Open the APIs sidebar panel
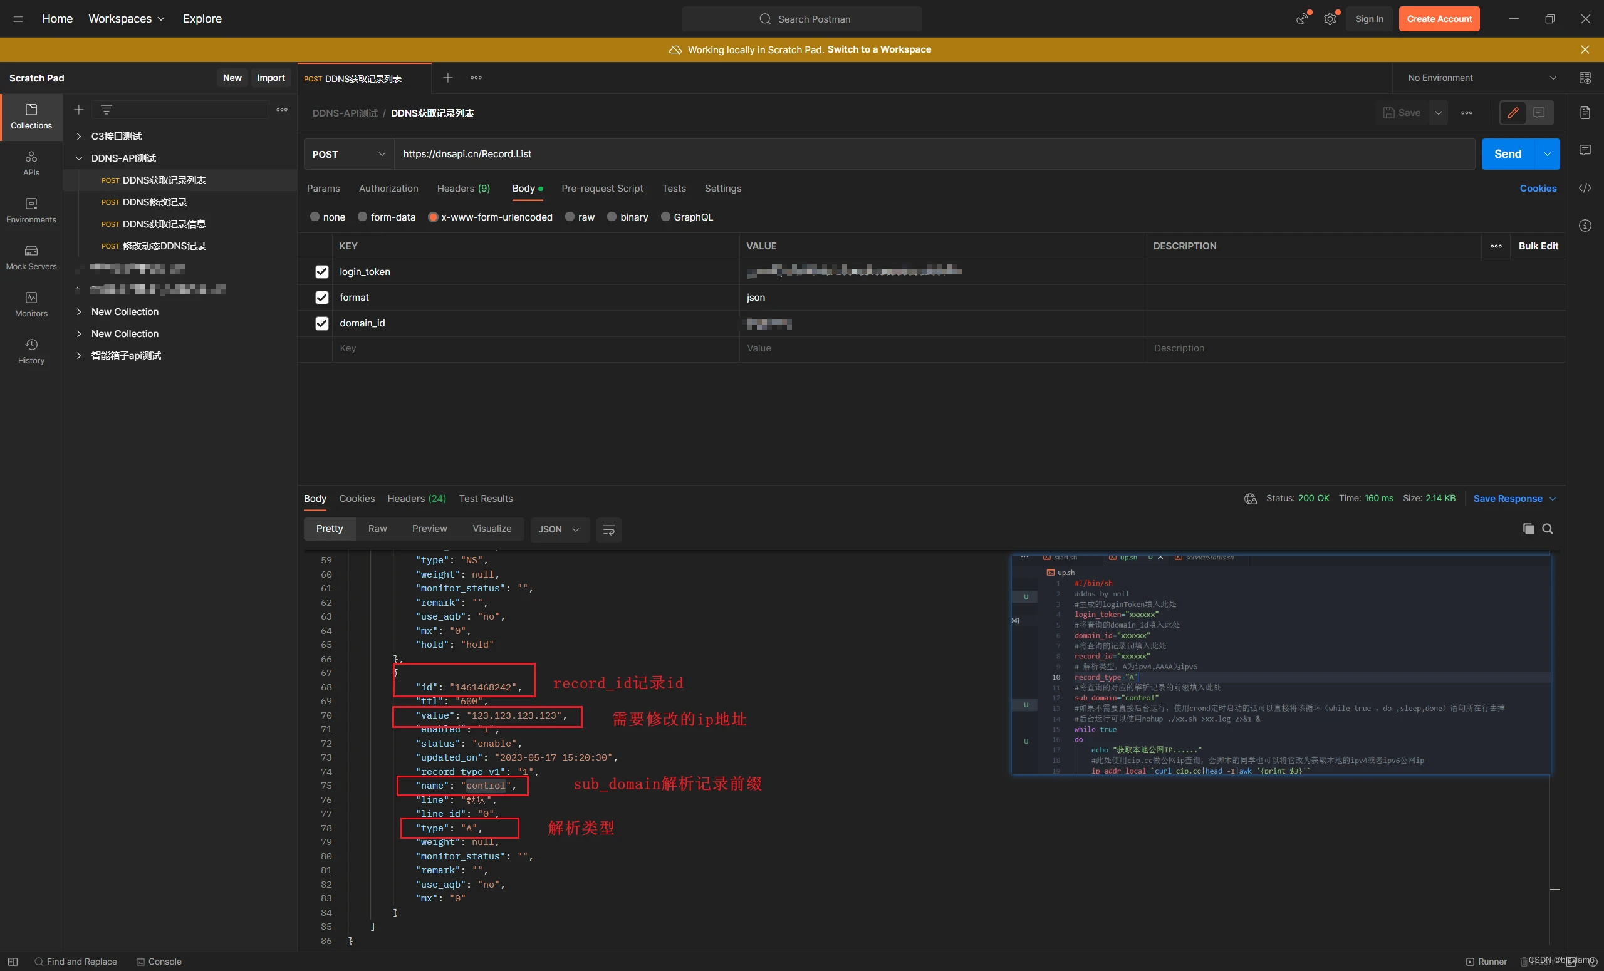The image size is (1604, 971). (31, 164)
